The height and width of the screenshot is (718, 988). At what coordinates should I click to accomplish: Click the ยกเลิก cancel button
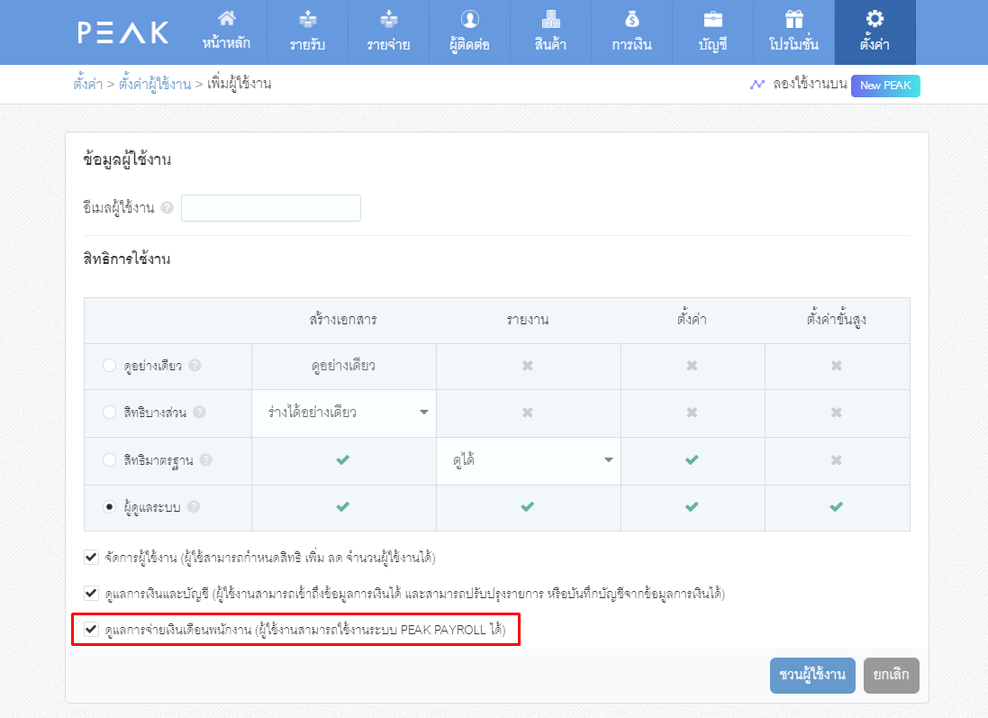click(x=891, y=675)
